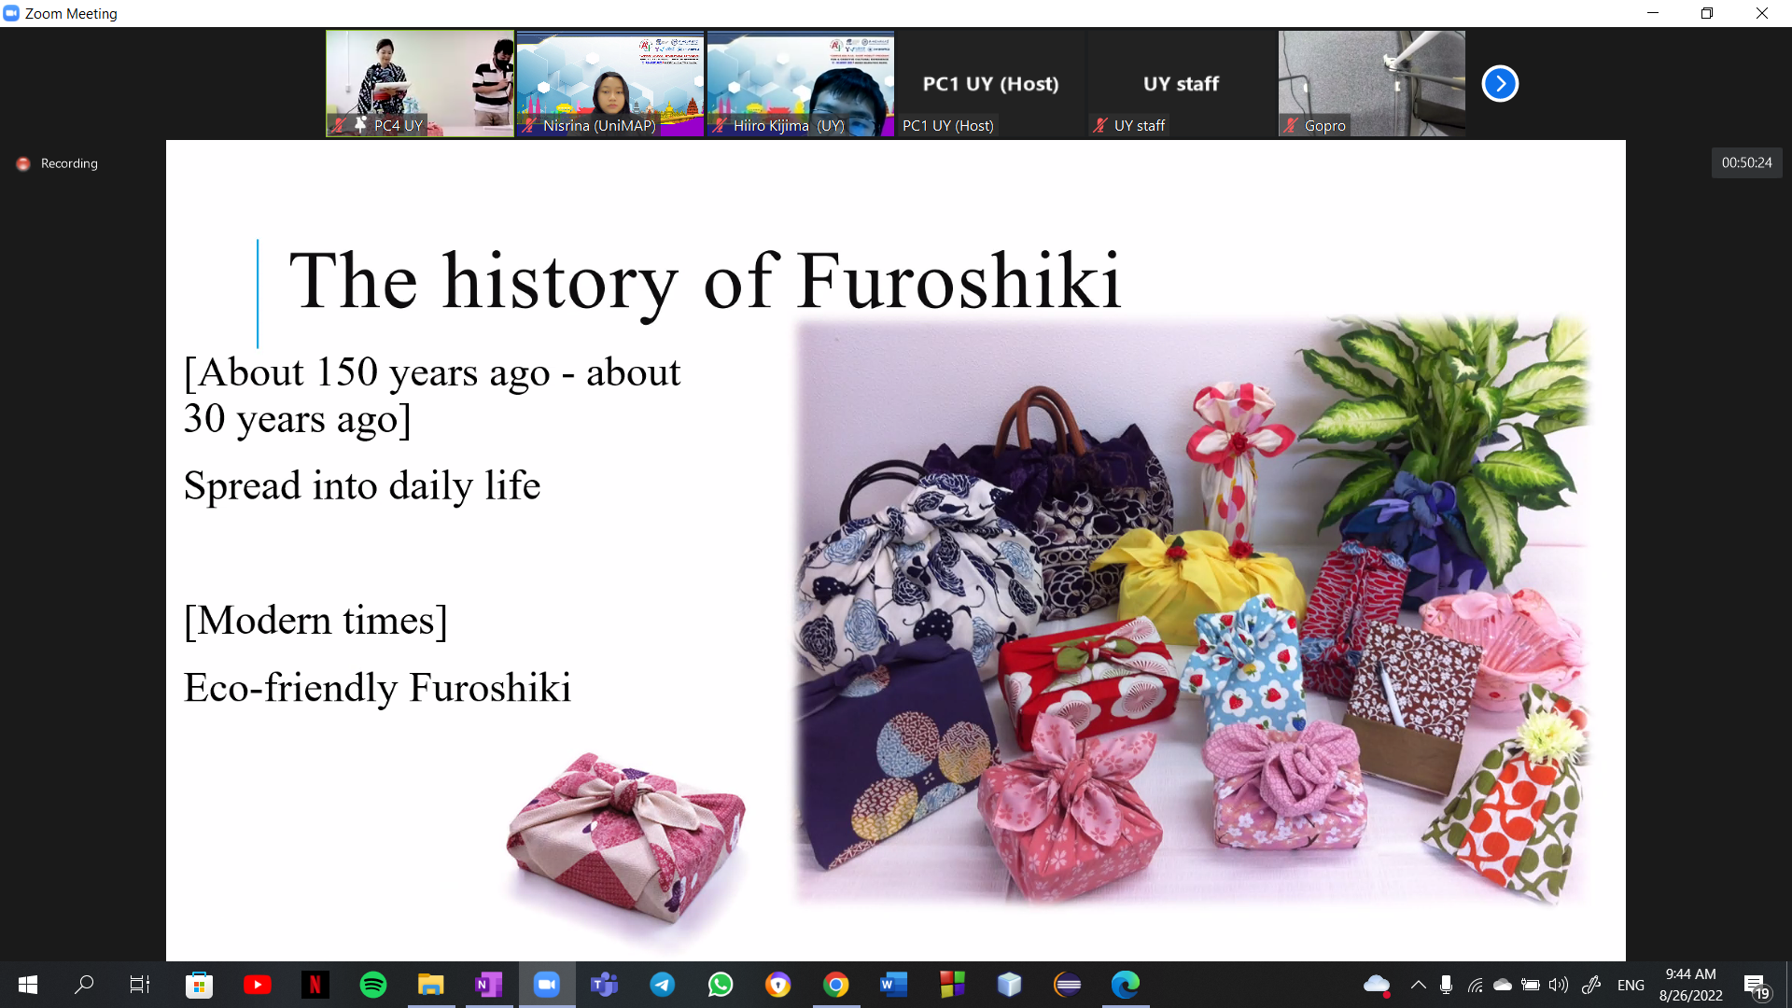
Task: Switch to Microsoft Teams taskbar icon
Action: point(605,985)
